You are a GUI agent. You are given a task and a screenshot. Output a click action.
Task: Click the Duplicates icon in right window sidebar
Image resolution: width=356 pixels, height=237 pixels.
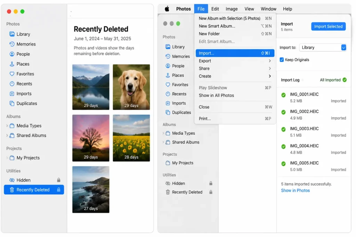tap(168, 112)
